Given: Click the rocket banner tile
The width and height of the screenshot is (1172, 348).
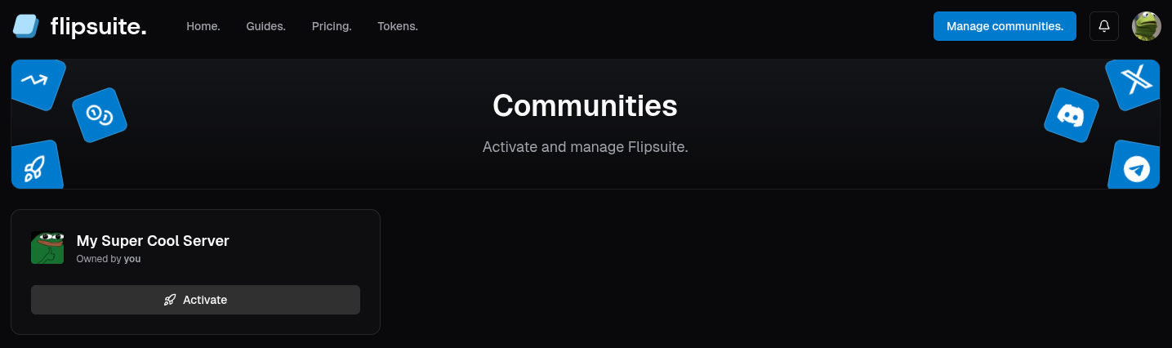Looking at the screenshot, I should tap(35, 166).
